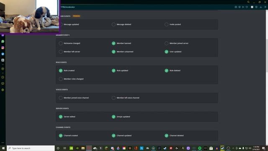Click the send flow icon in address bar
Viewport: 268px width, 151px height.
(x=243, y=7)
